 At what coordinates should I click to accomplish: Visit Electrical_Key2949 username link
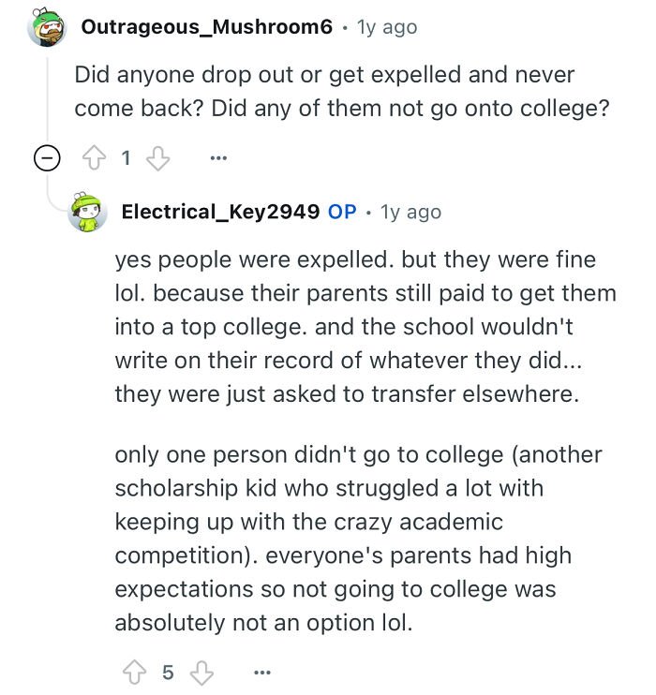click(220, 212)
